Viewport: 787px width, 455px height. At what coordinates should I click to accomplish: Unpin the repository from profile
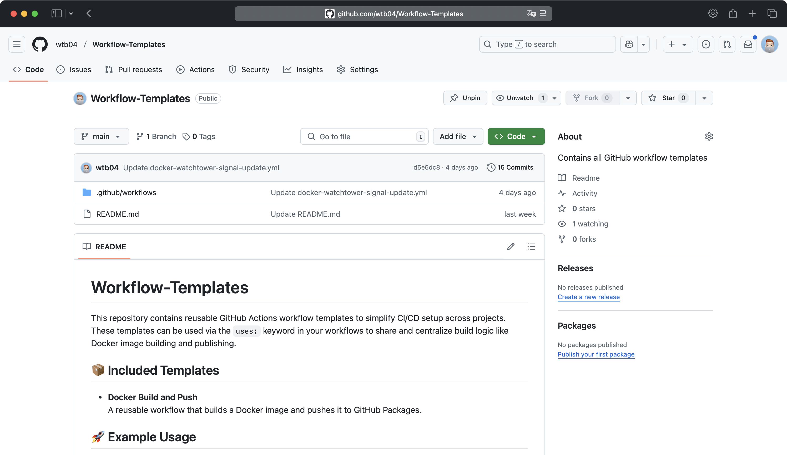(x=465, y=98)
